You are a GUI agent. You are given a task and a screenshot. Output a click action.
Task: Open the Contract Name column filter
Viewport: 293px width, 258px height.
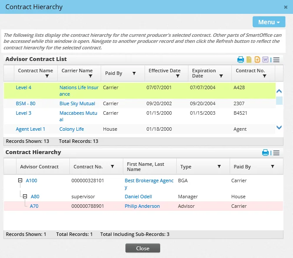(47, 76)
